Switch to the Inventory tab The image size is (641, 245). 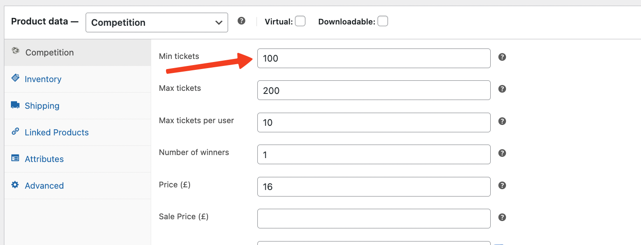pos(43,79)
